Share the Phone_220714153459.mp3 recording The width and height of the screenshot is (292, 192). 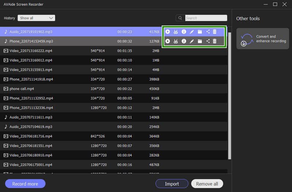click(x=208, y=41)
